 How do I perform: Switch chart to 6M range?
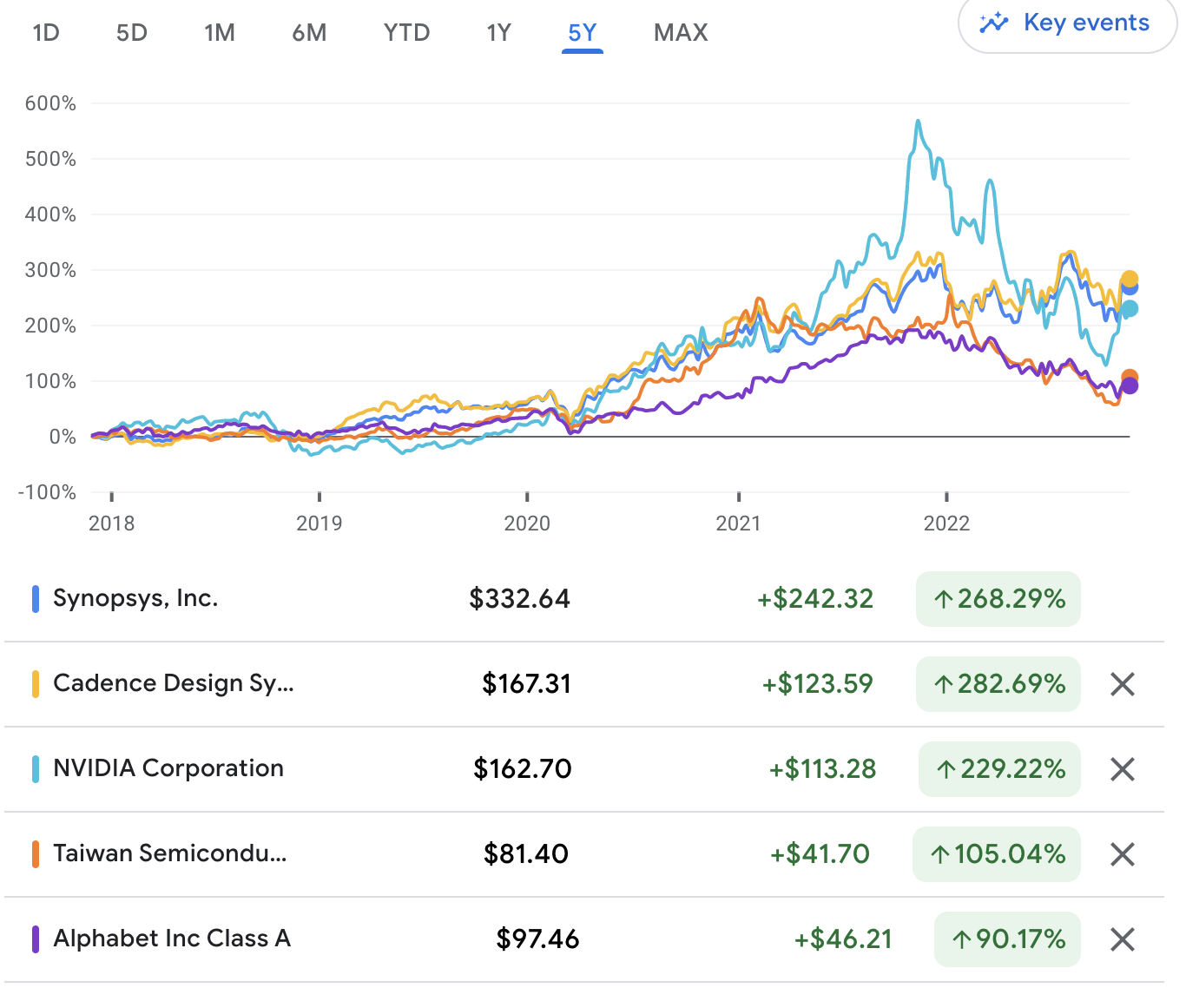tap(309, 33)
